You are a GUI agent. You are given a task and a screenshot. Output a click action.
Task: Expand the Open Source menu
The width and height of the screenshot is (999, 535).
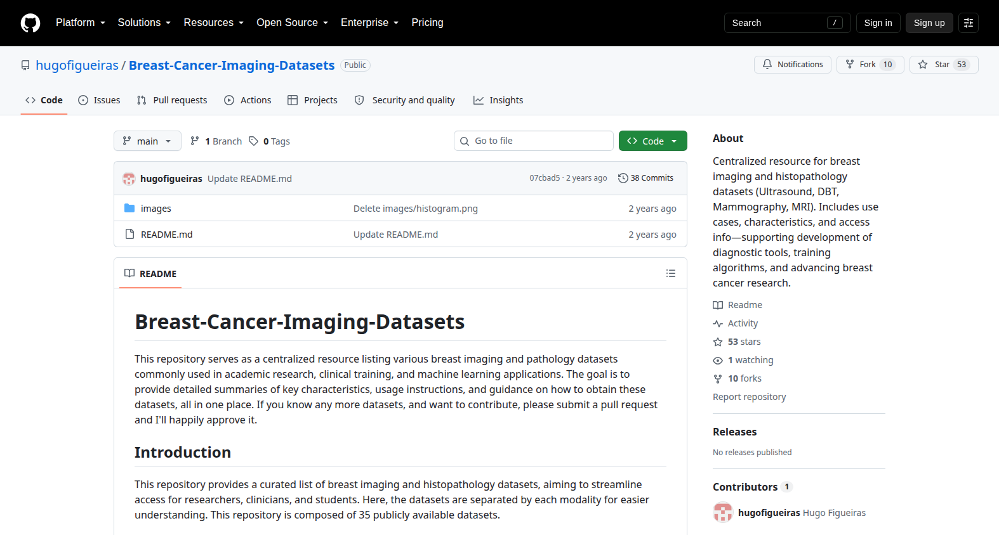tap(293, 23)
